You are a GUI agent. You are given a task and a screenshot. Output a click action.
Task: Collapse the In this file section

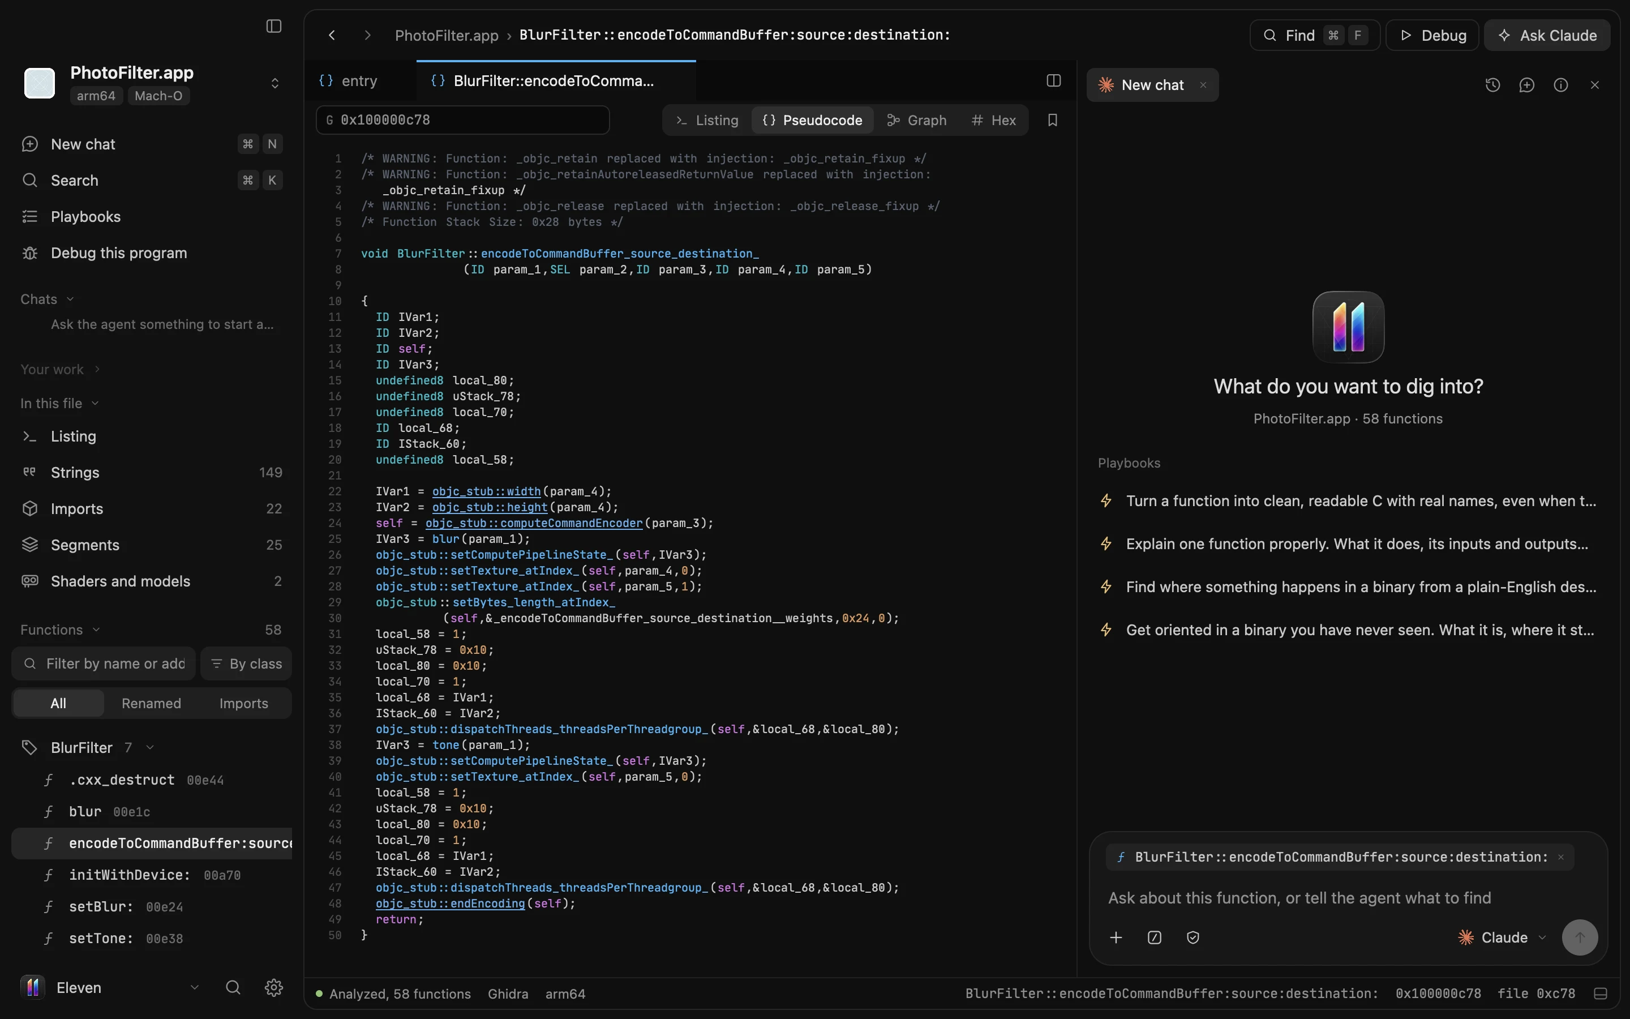pos(60,403)
